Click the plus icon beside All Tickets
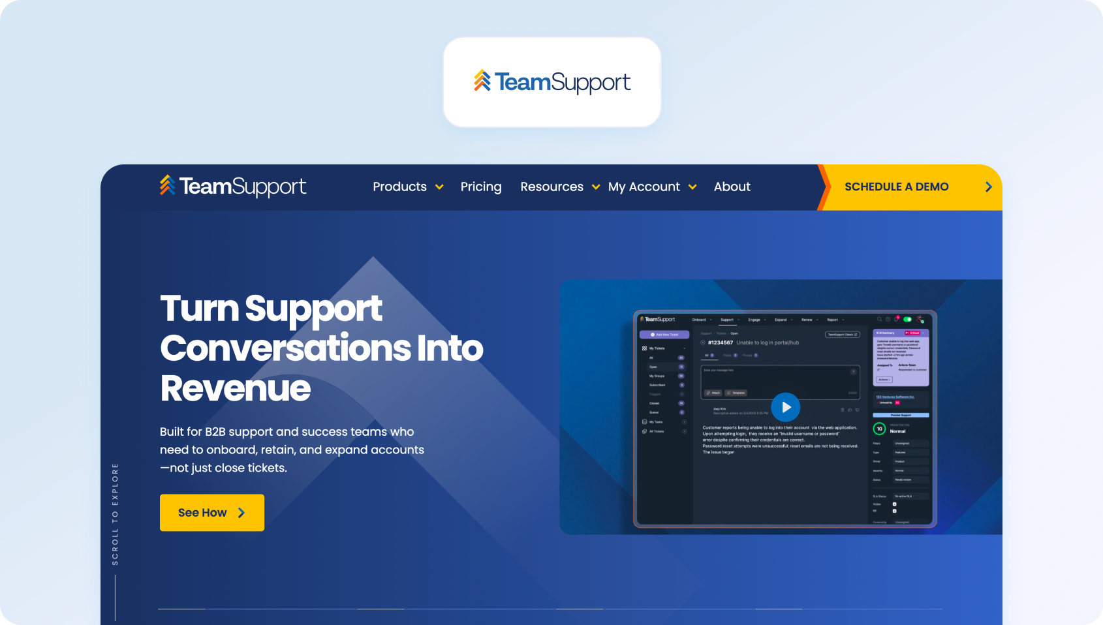Image resolution: width=1103 pixels, height=625 pixels. (x=684, y=431)
